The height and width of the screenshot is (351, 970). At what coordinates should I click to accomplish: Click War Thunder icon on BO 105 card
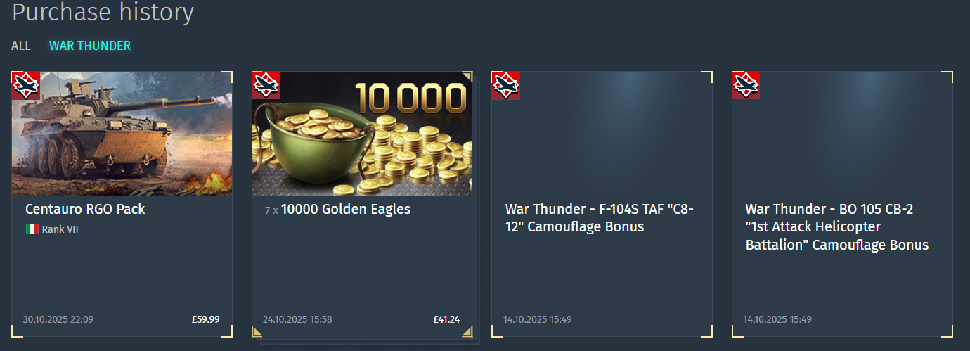tap(746, 85)
